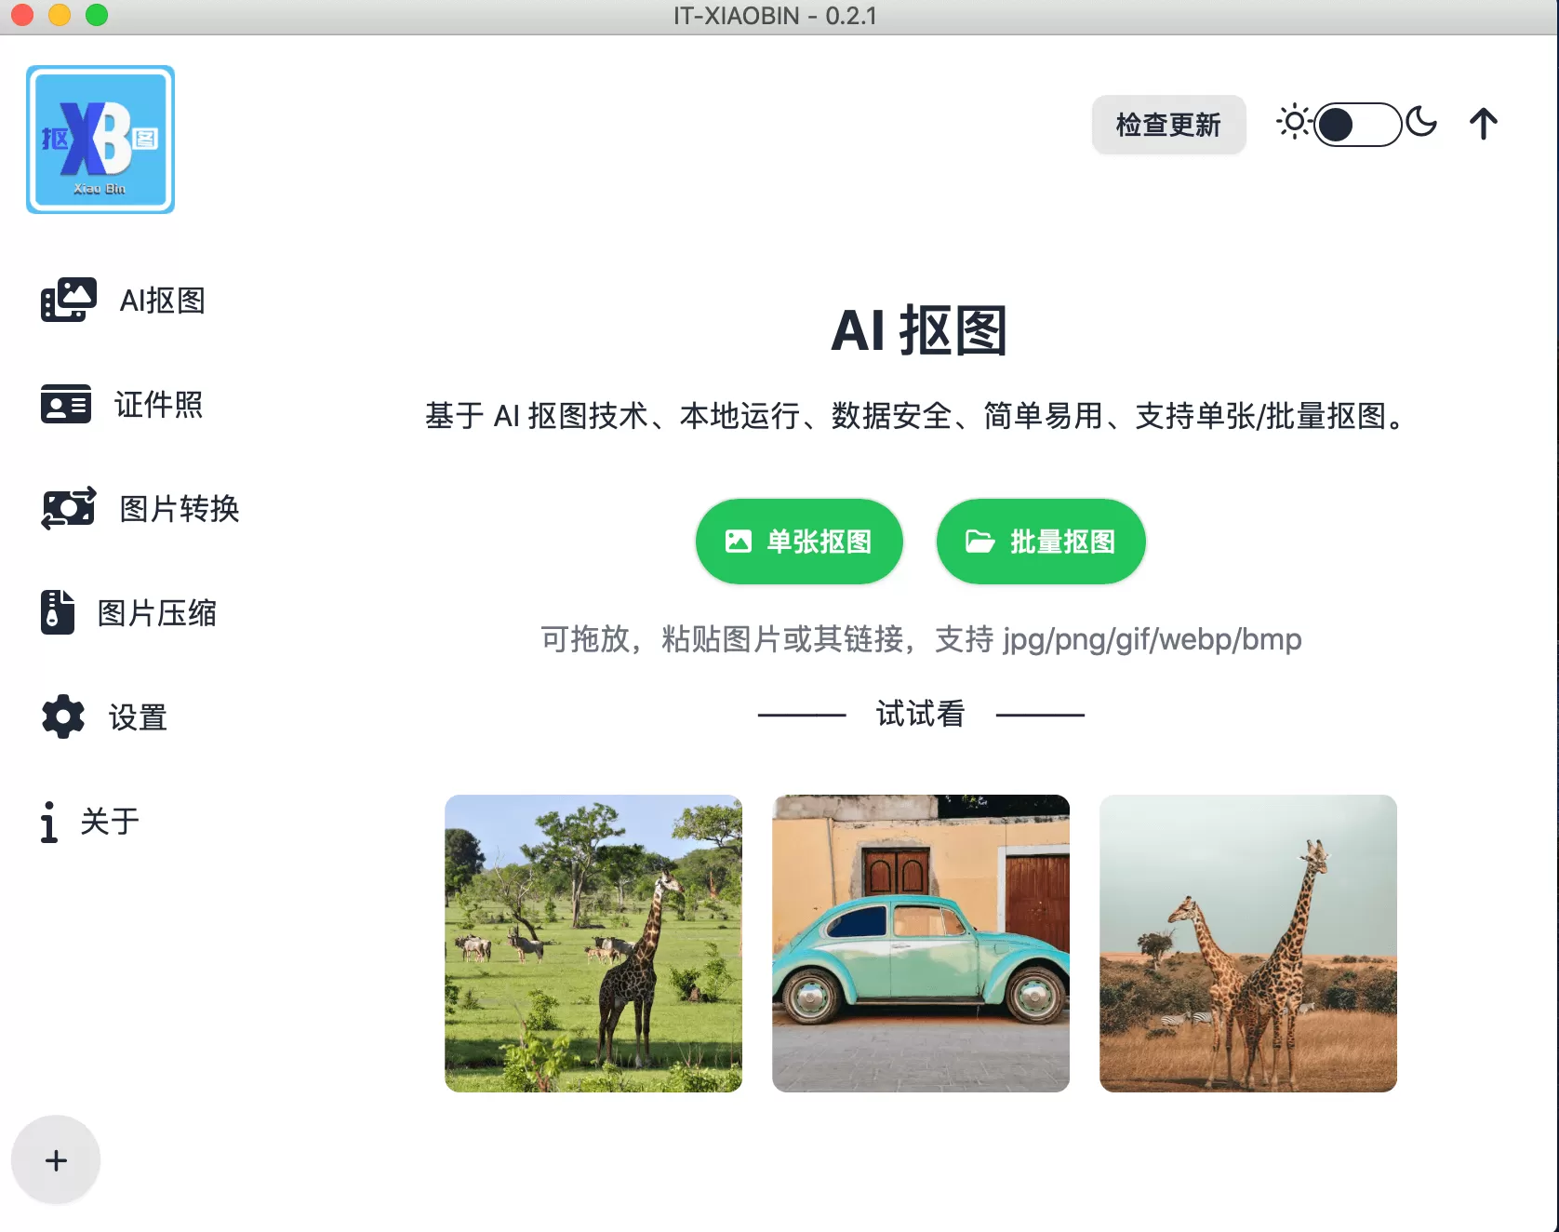Click the 检查更新 button
The height and width of the screenshot is (1232, 1559).
[1168, 124]
